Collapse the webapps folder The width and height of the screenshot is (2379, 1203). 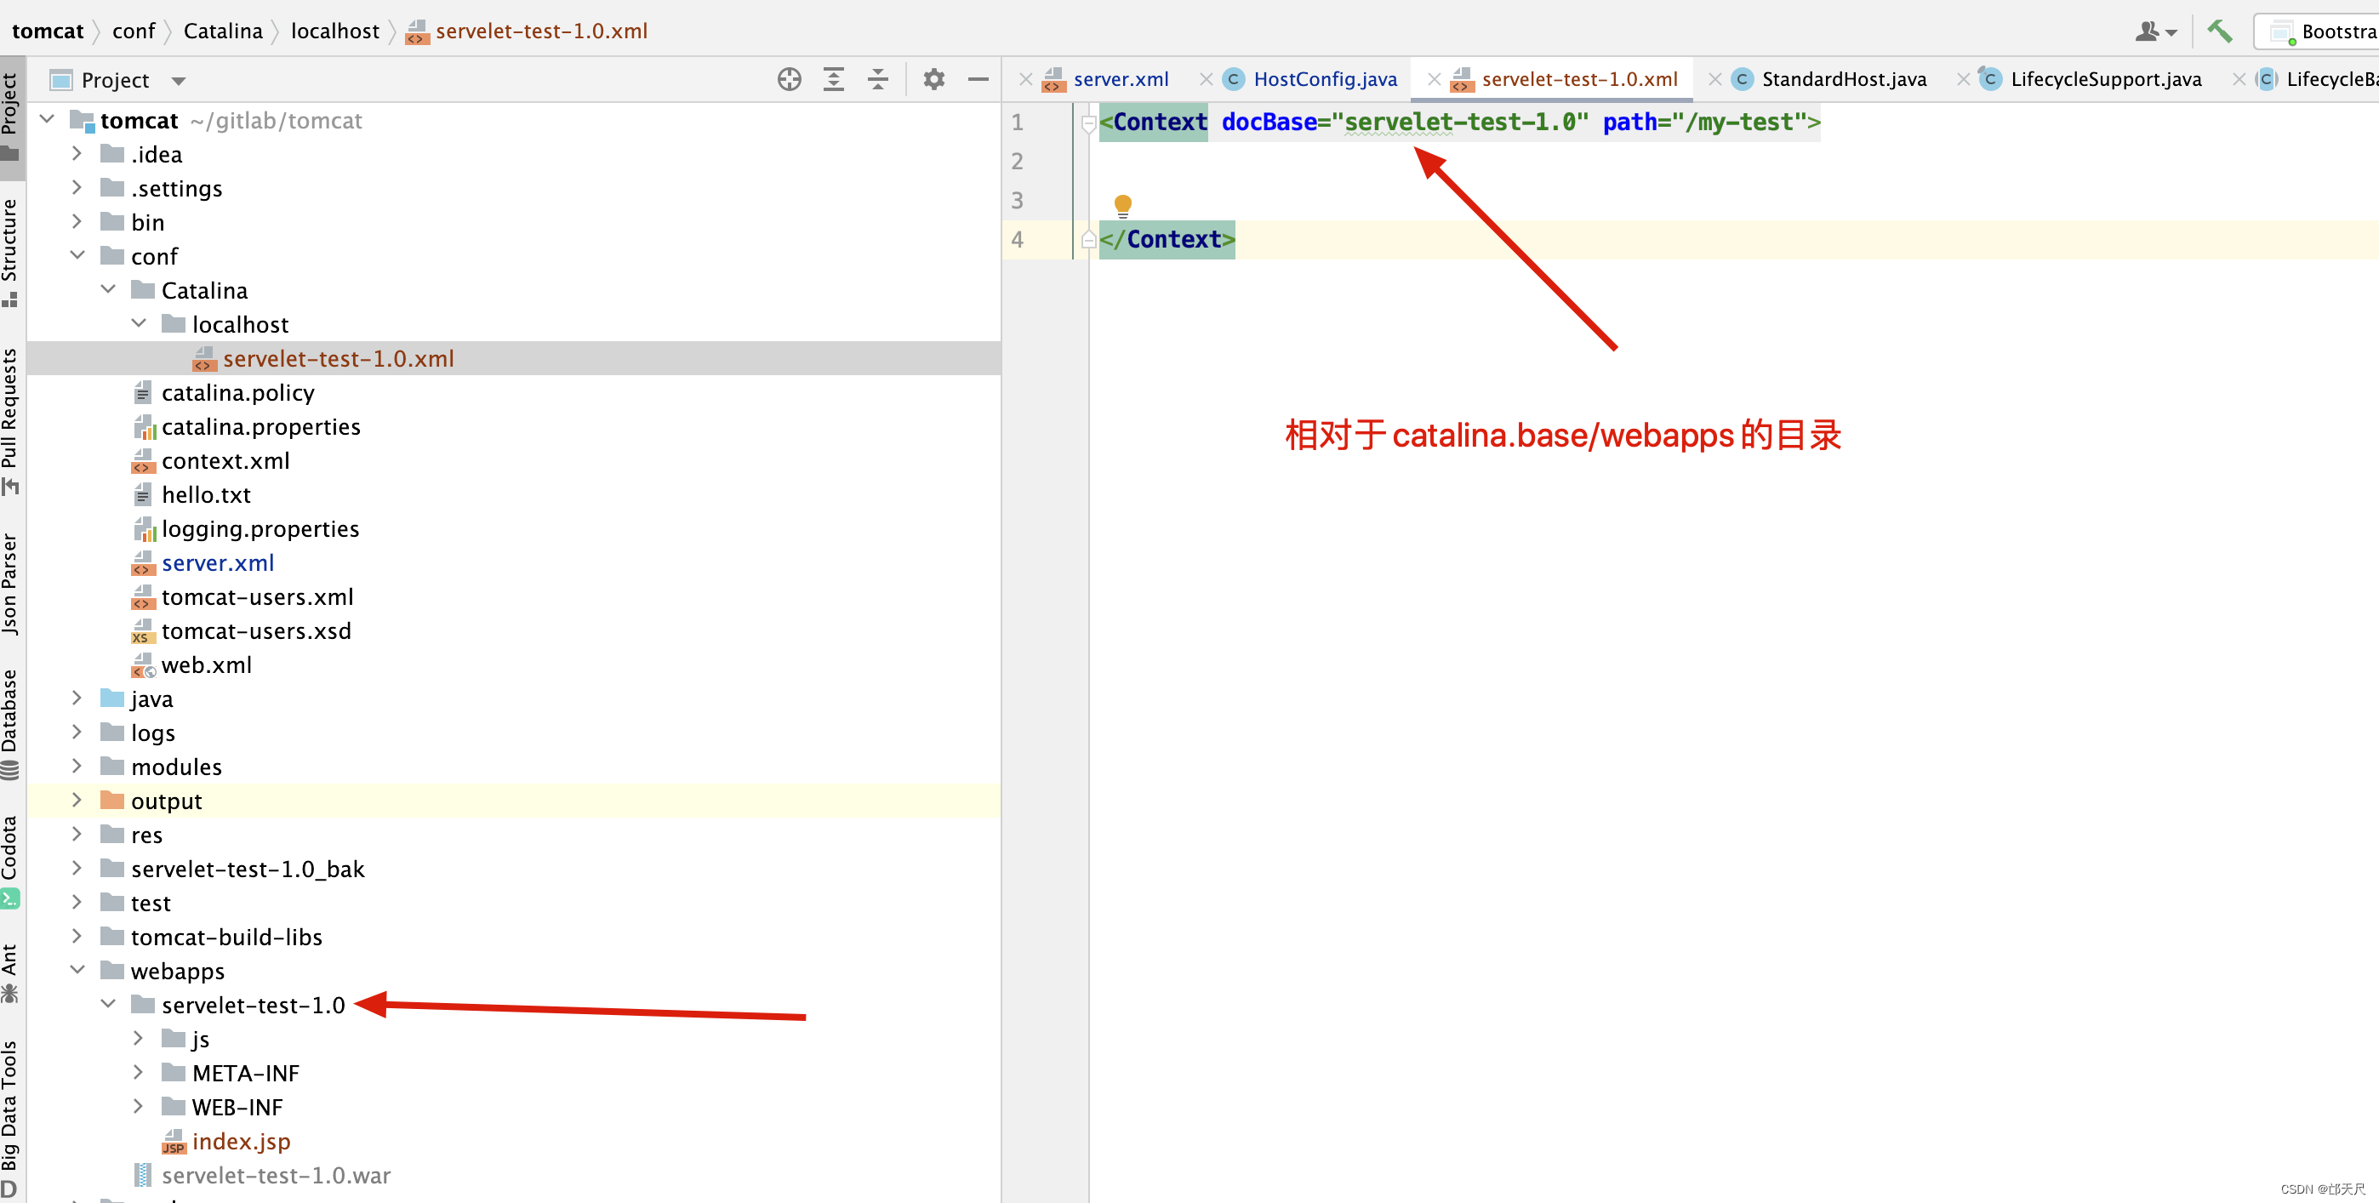(x=77, y=969)
